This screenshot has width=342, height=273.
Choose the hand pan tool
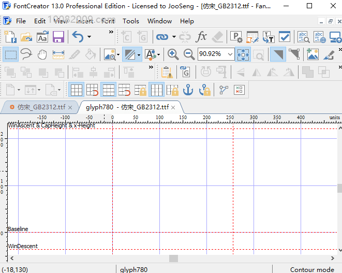[x=42, y=54]
